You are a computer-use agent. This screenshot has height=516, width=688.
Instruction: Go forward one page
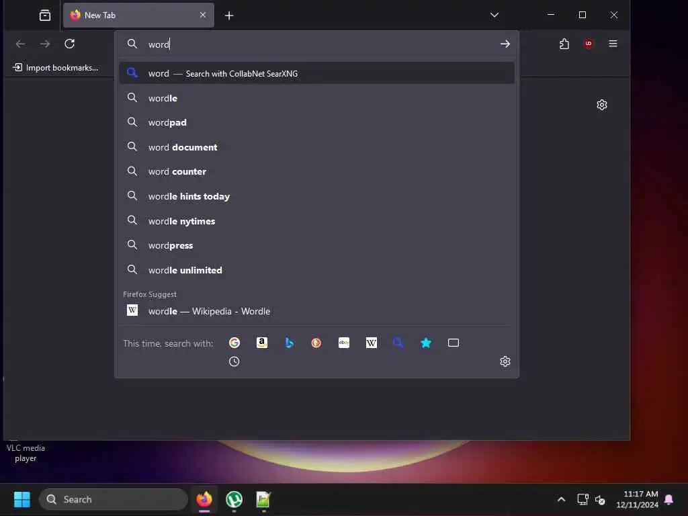coord(45,44)
